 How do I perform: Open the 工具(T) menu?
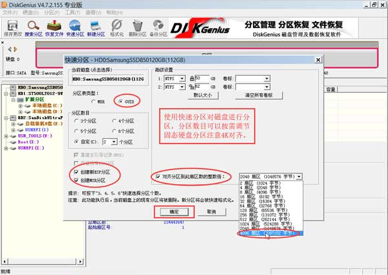tap(73, 12)
